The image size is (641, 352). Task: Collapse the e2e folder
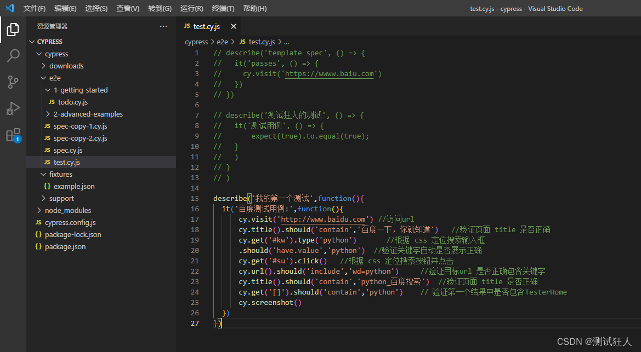coord(44,78)
